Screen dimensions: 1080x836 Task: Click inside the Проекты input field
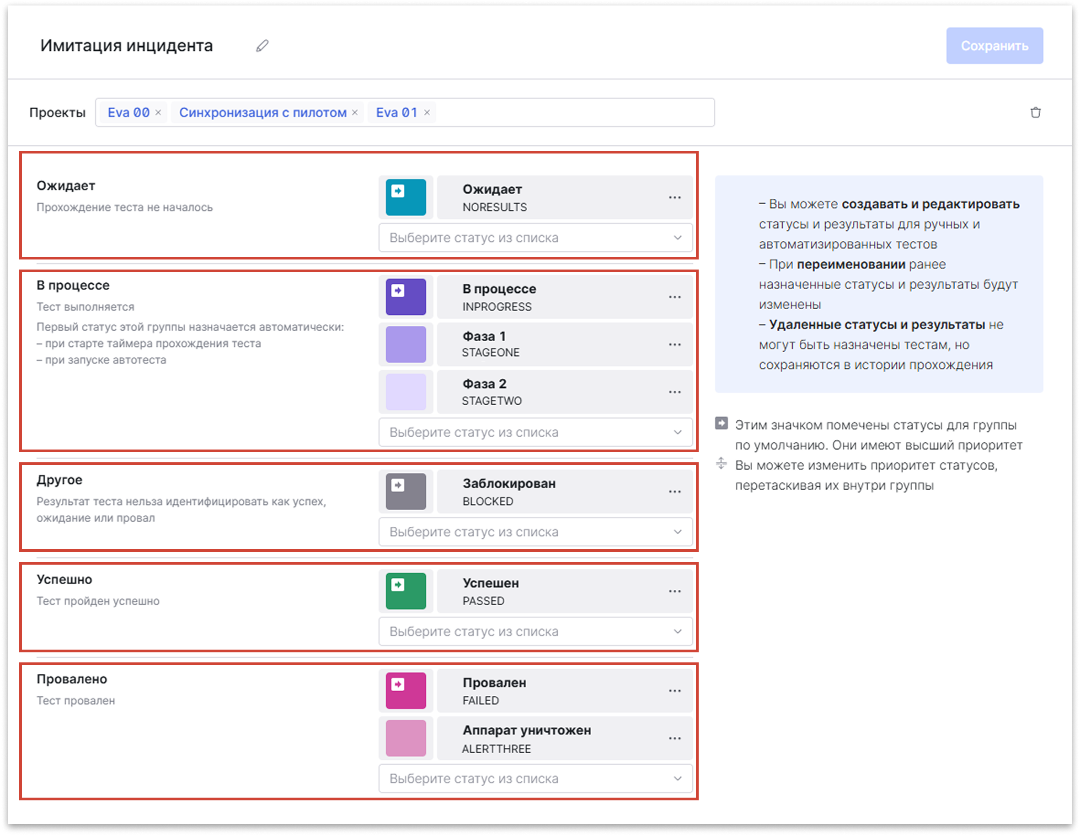click(x=569, y=112)
